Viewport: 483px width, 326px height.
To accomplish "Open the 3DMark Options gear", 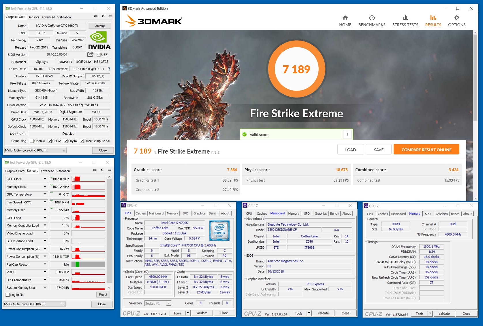I will pos(456,18).
